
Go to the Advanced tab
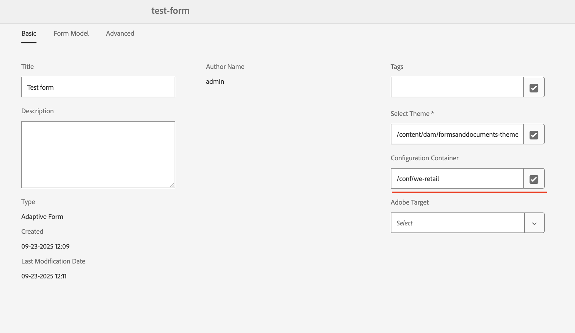click(120, 34)
